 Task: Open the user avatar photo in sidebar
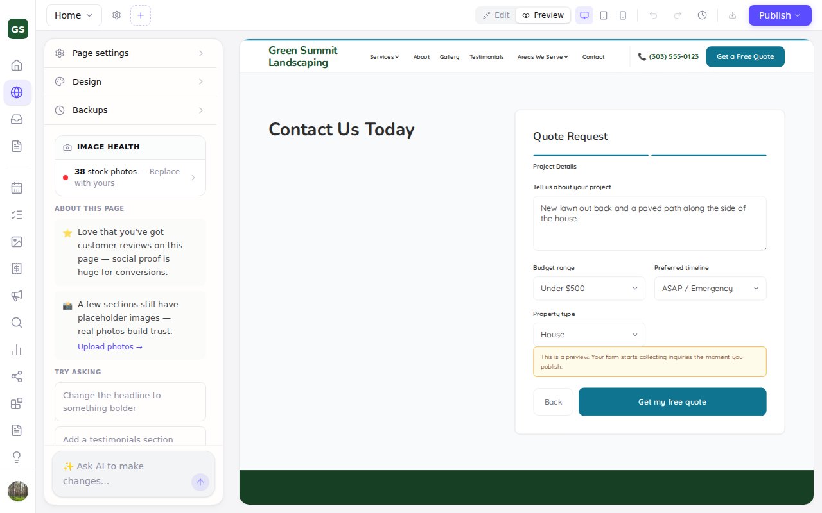point(18,491)
